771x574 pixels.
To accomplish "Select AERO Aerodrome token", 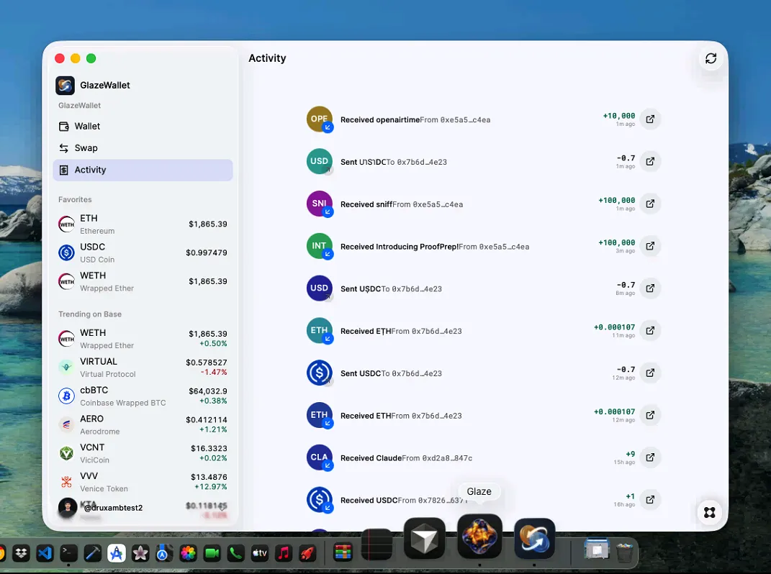I will coord(143,424).
